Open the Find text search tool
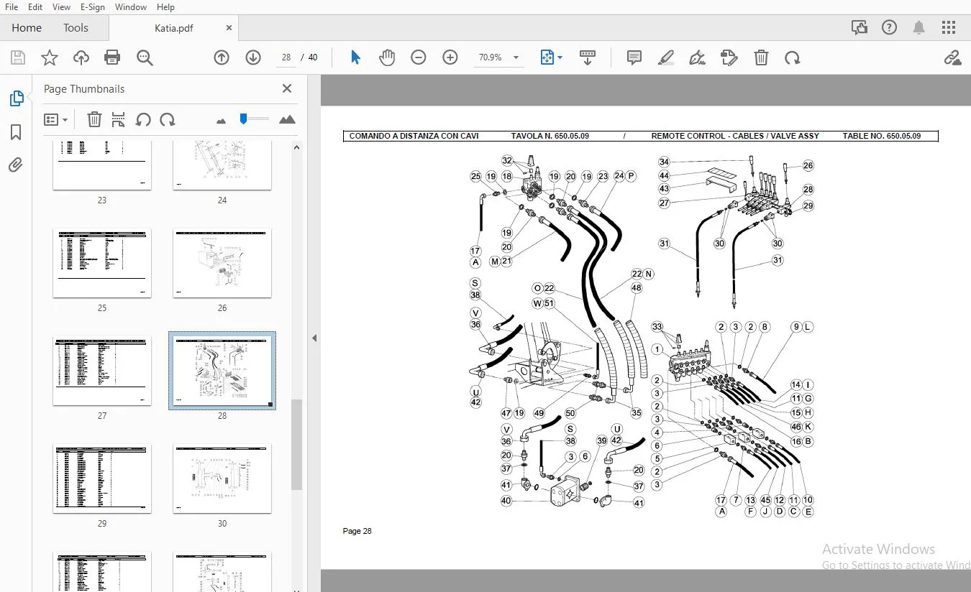Image resolution: width=971 pixels, height=592 pixels. (x=145, y=57)
